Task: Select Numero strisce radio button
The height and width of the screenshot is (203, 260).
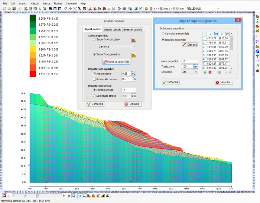Action: (94, 90)
